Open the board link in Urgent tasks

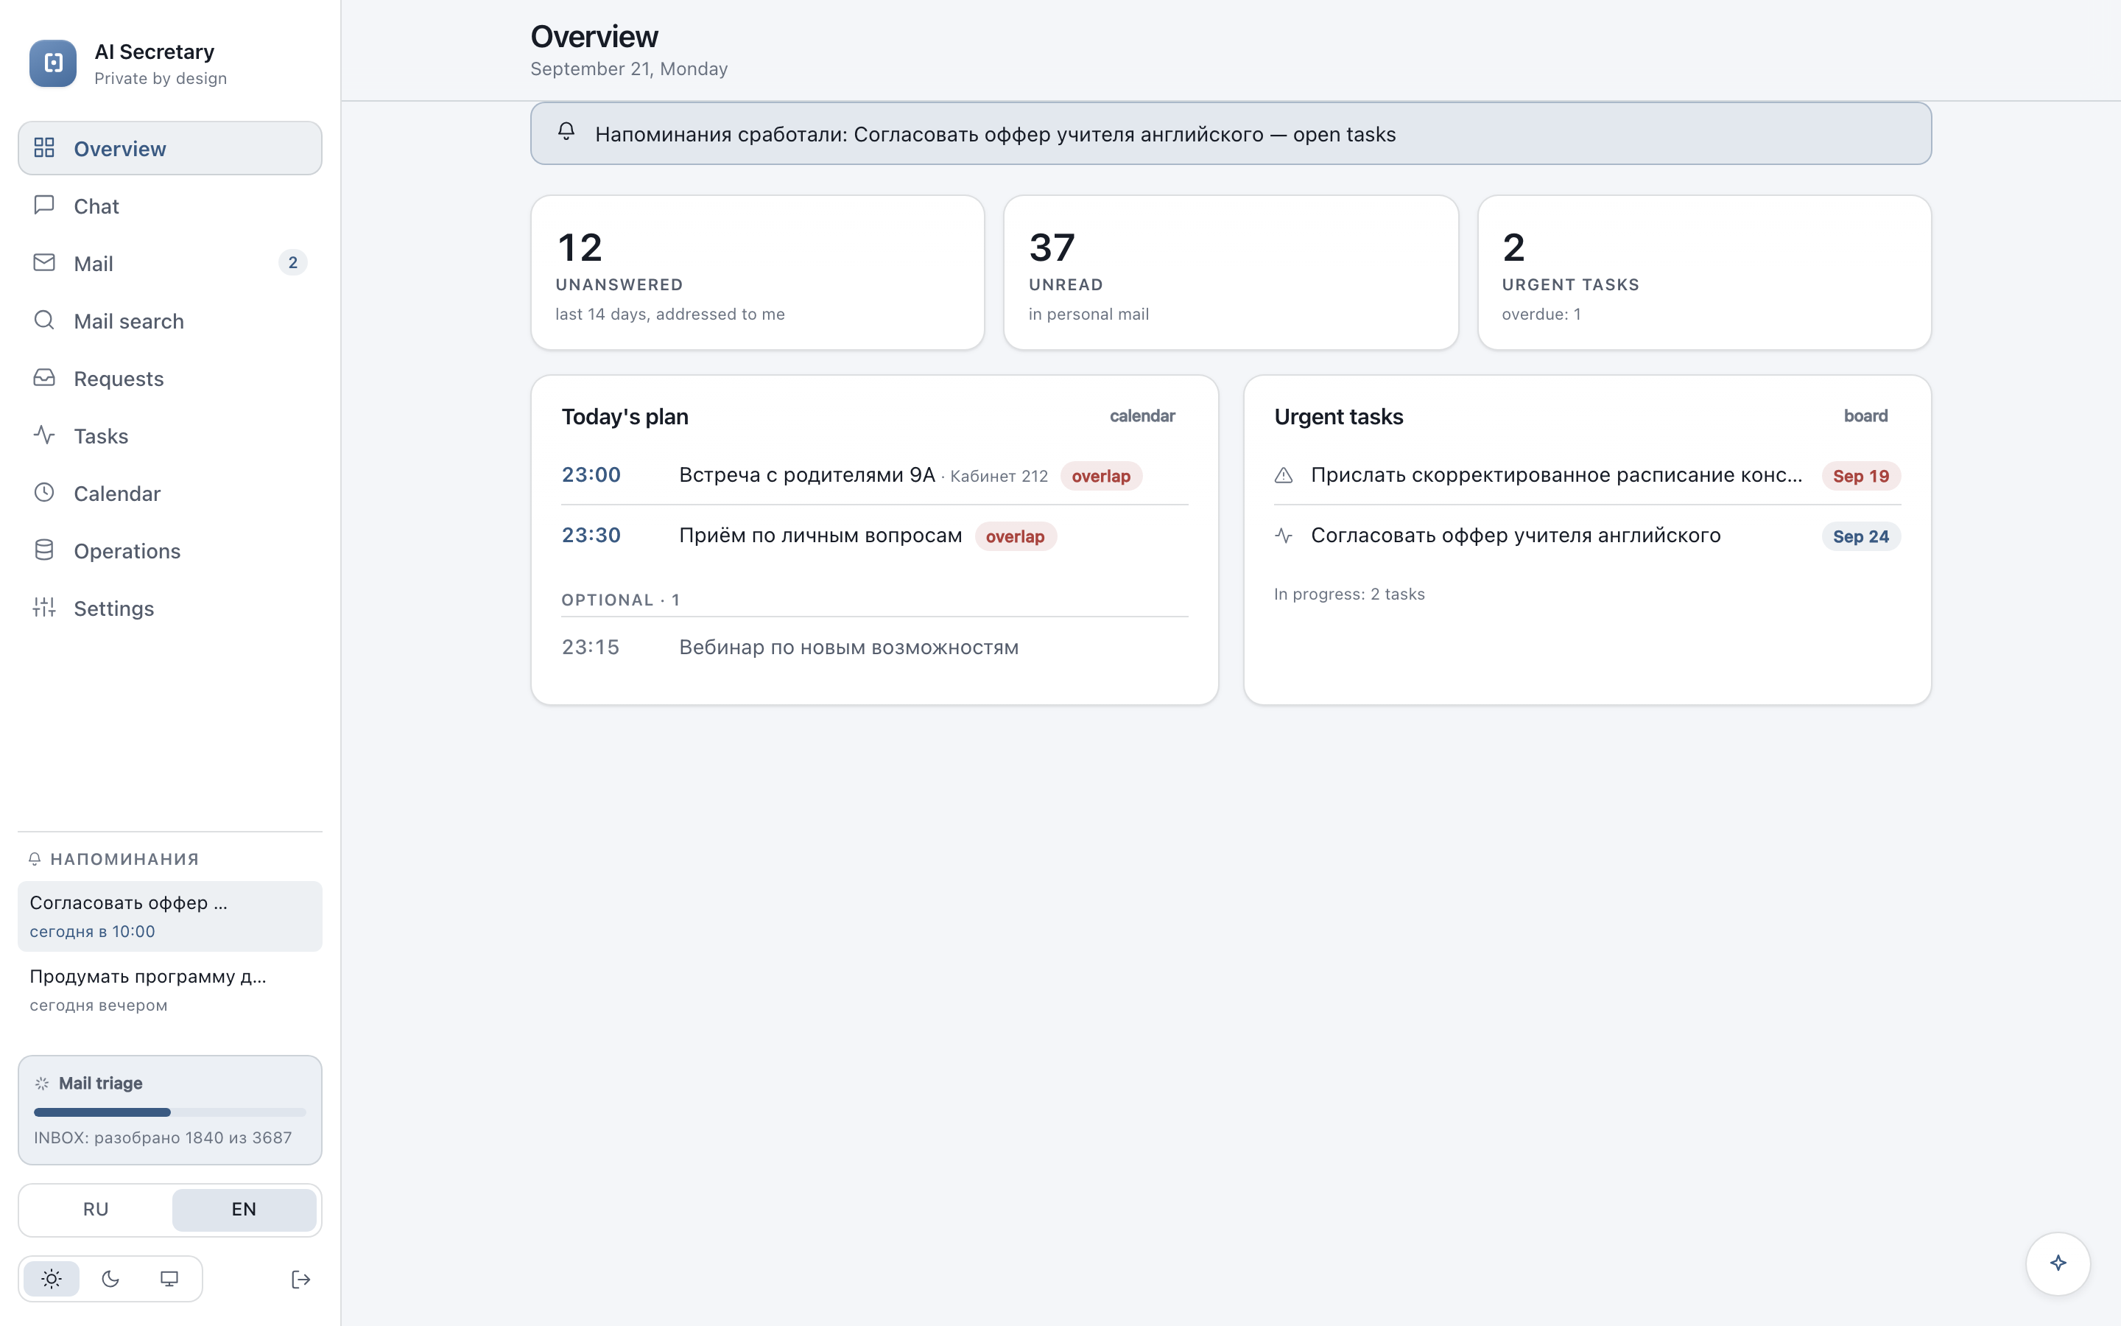[1865, 415]
